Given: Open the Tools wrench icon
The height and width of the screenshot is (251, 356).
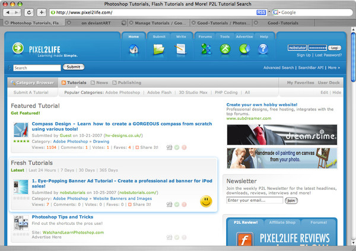Looking at the screenshot, I should tap(225, 49).
